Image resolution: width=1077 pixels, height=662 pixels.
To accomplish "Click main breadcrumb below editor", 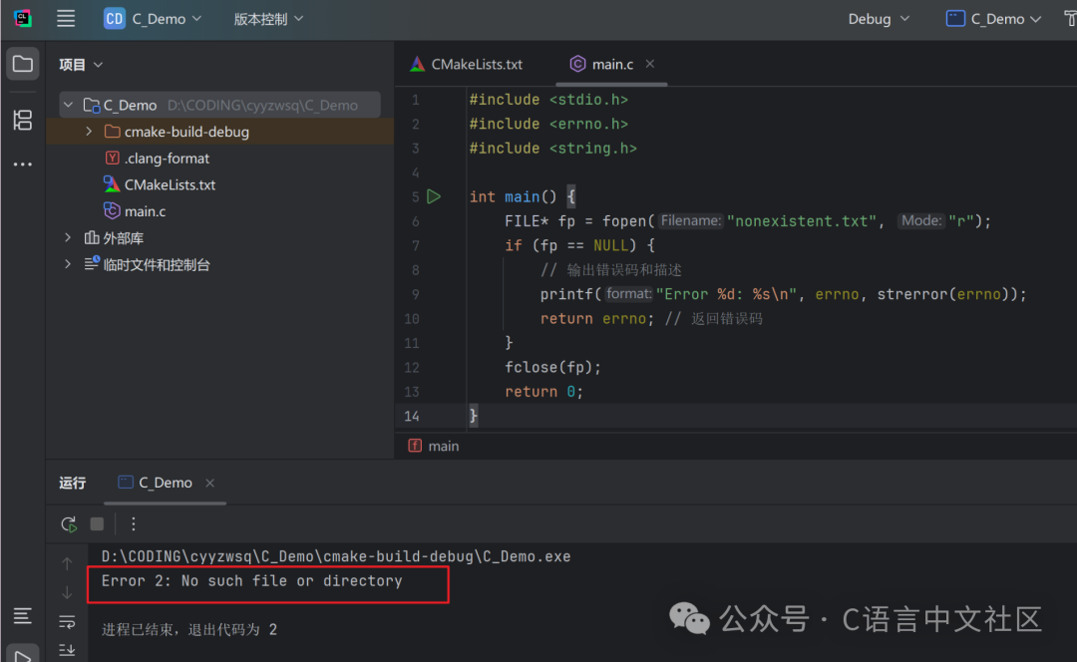I will pyautogui.click(x=444, y=446).
